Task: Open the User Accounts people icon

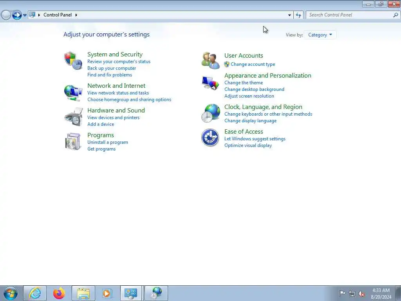Action: click(210, 60)
